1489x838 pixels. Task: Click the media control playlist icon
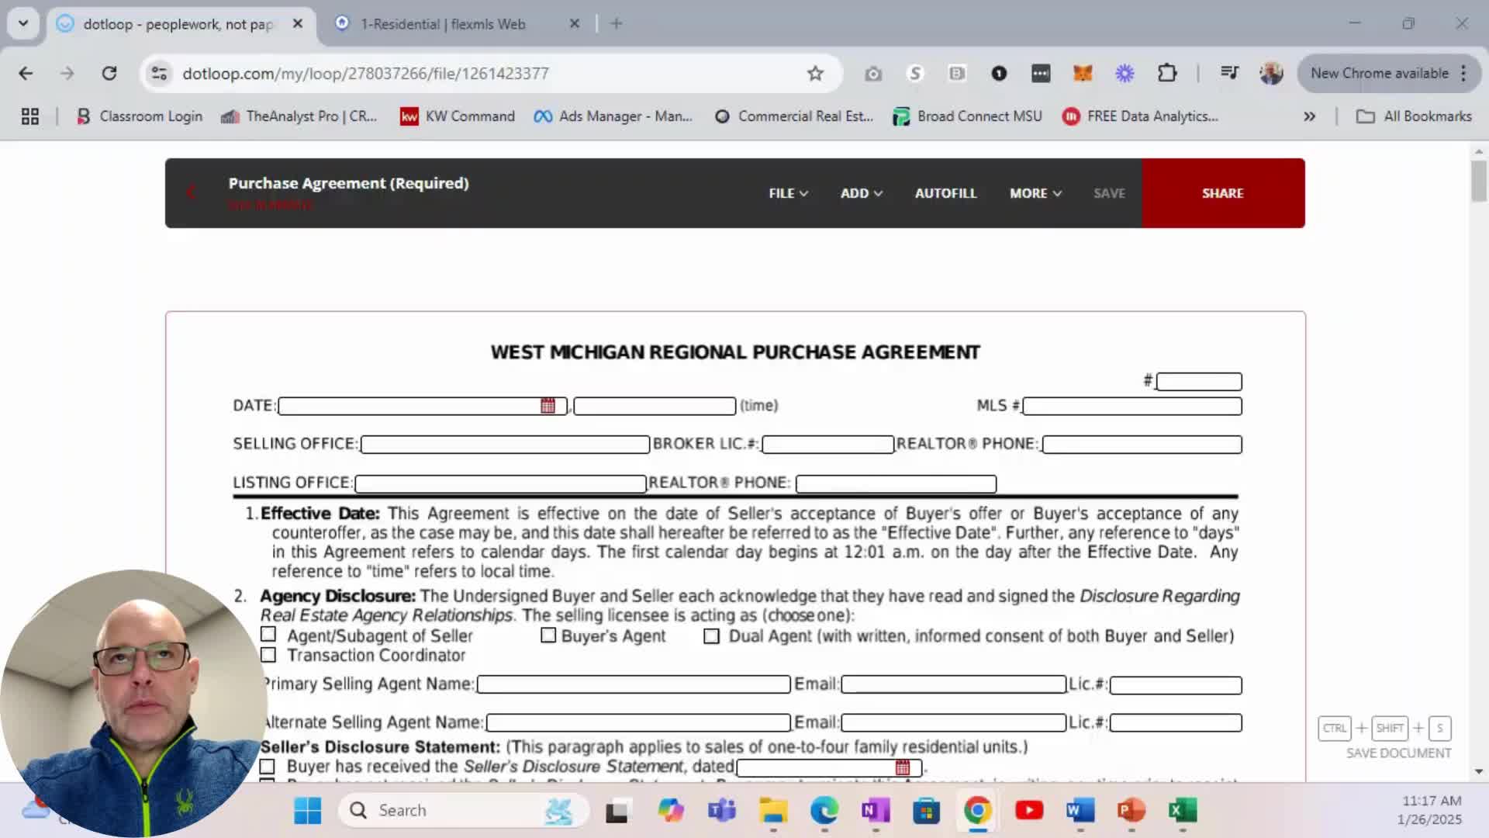pyautogui.click(x=1229, y=73)
